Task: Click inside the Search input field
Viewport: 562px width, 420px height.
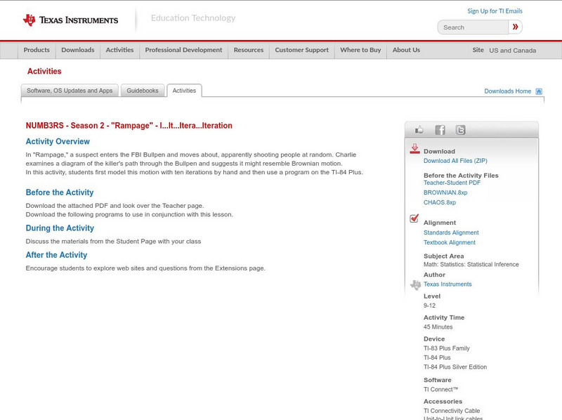Action: click(472, 27)
